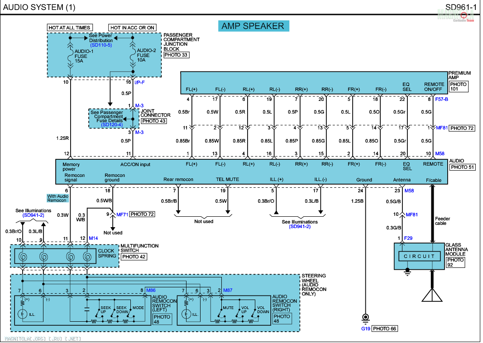The height and width of the screenshot is (343, 483).
Task: Click the AUDIO-1 15A fuse symbol
Action: [x=70, y=56]
